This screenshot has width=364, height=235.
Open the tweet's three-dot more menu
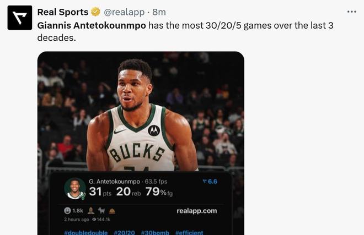point(351,12)
